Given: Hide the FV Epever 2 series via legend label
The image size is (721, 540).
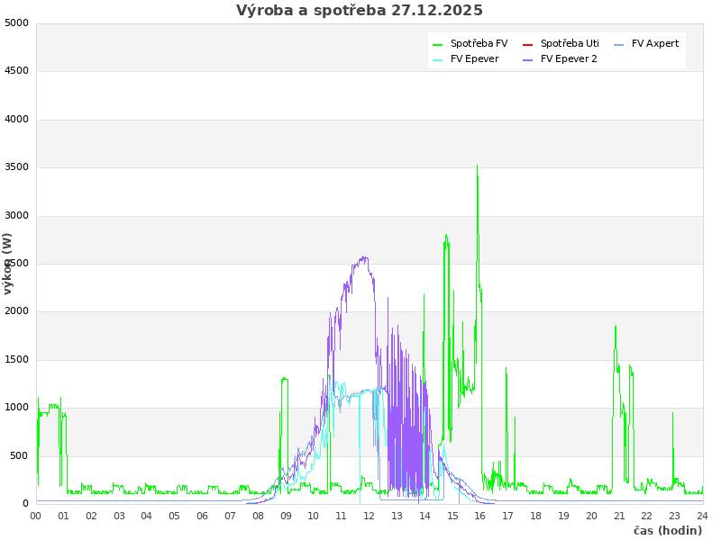Looking at the screenshot, I should point(569,59).
